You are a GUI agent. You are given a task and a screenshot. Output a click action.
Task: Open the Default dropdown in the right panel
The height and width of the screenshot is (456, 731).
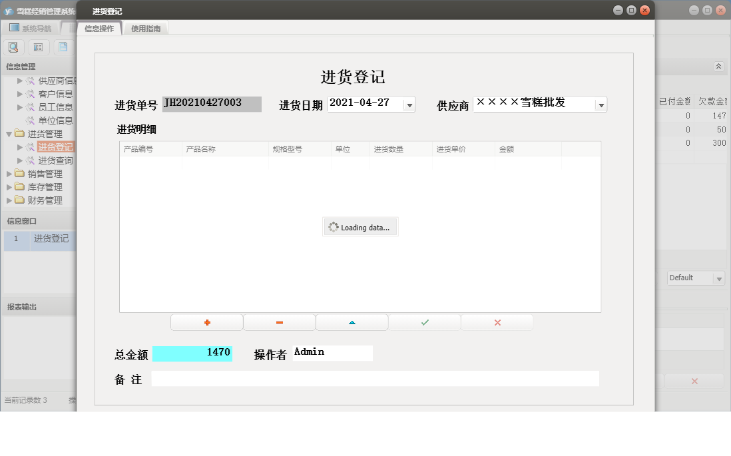pos(720,278)
